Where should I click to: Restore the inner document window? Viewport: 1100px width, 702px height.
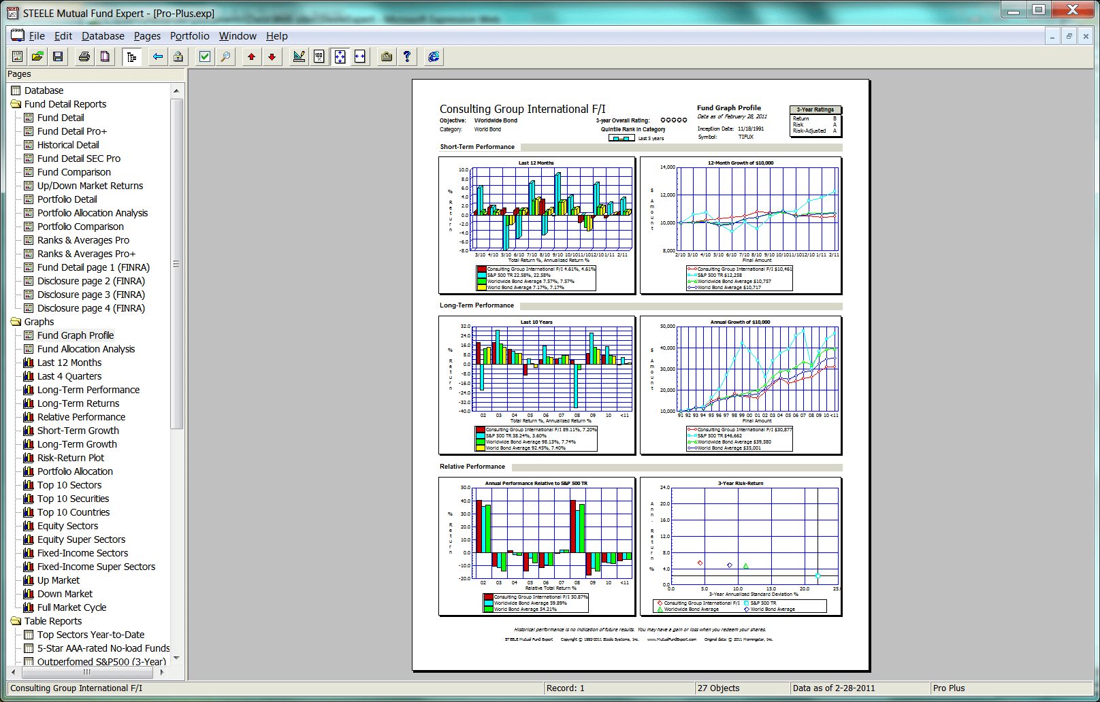click(x=1069, y=36)
